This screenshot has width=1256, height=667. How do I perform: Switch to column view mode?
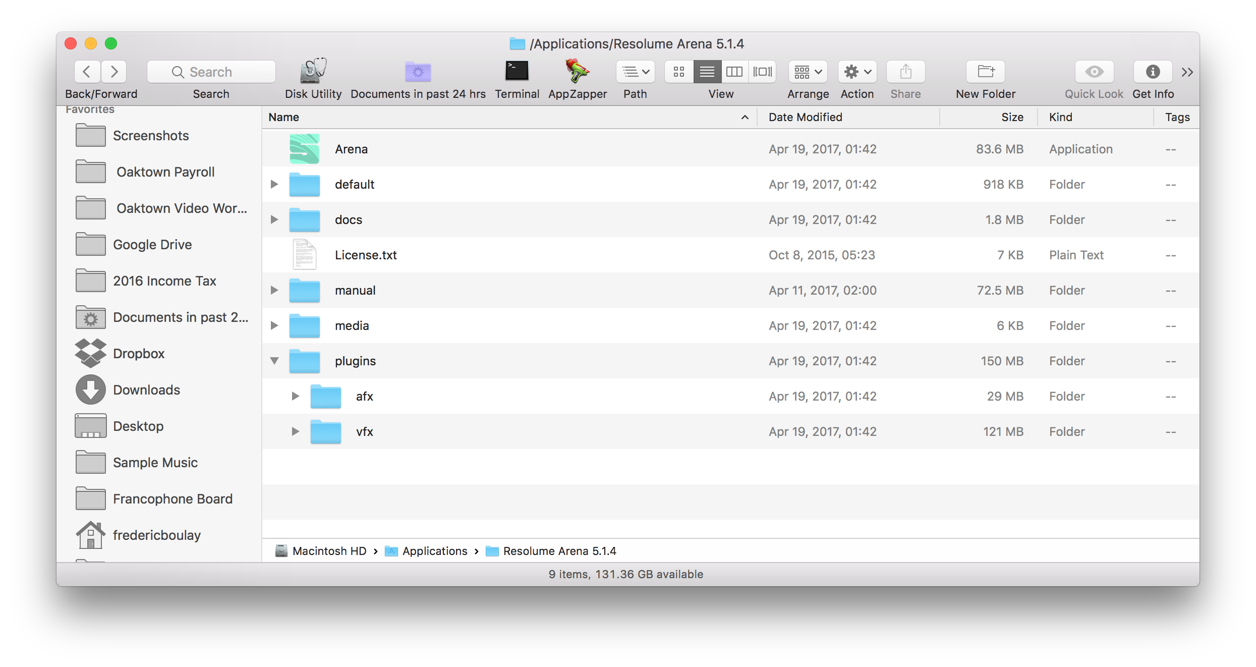734,72
